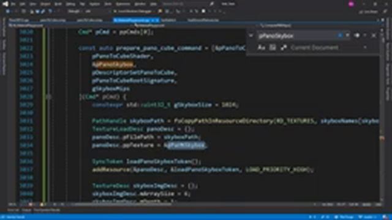Open the Error List bottom tab

pyautogui.click(x=13, y=210)
